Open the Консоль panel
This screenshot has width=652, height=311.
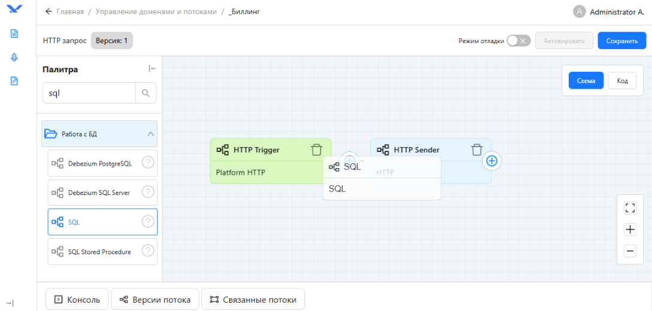(77, 300)
